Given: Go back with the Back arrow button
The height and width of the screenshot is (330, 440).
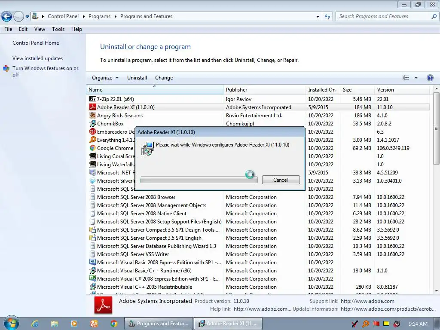Looking at the screenshot, I should point(7,17).
